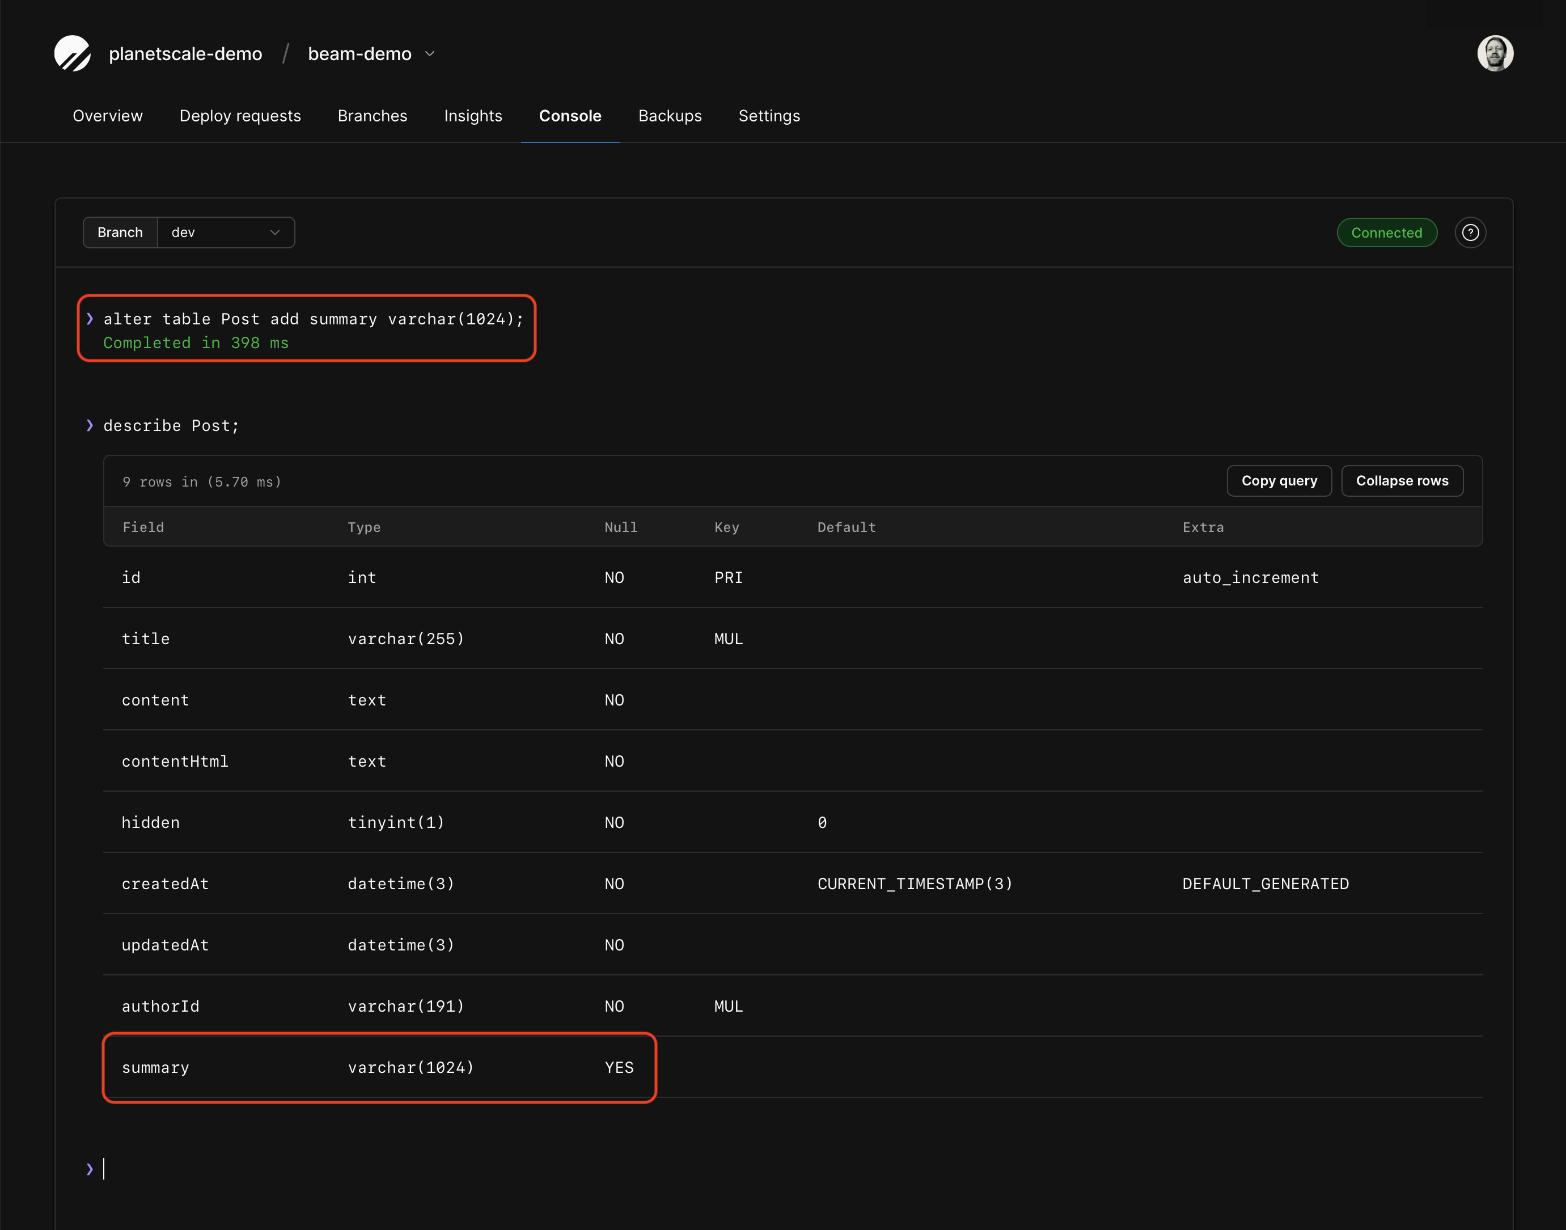1566x1230 pixels.
Task: Click the 'varchar(1024)' type cell
Action: pos(411,1067)
